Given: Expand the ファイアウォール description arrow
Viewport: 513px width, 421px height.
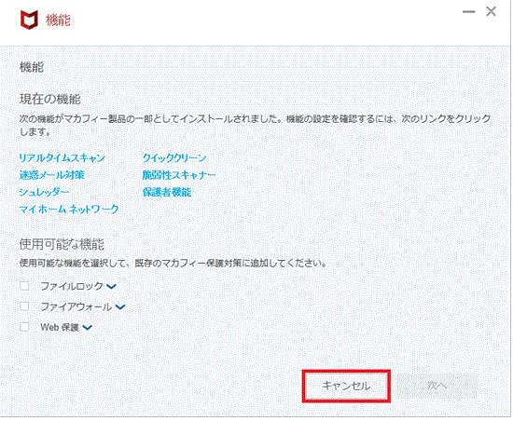Looking at the screenshot, I should tap(120, 307).
